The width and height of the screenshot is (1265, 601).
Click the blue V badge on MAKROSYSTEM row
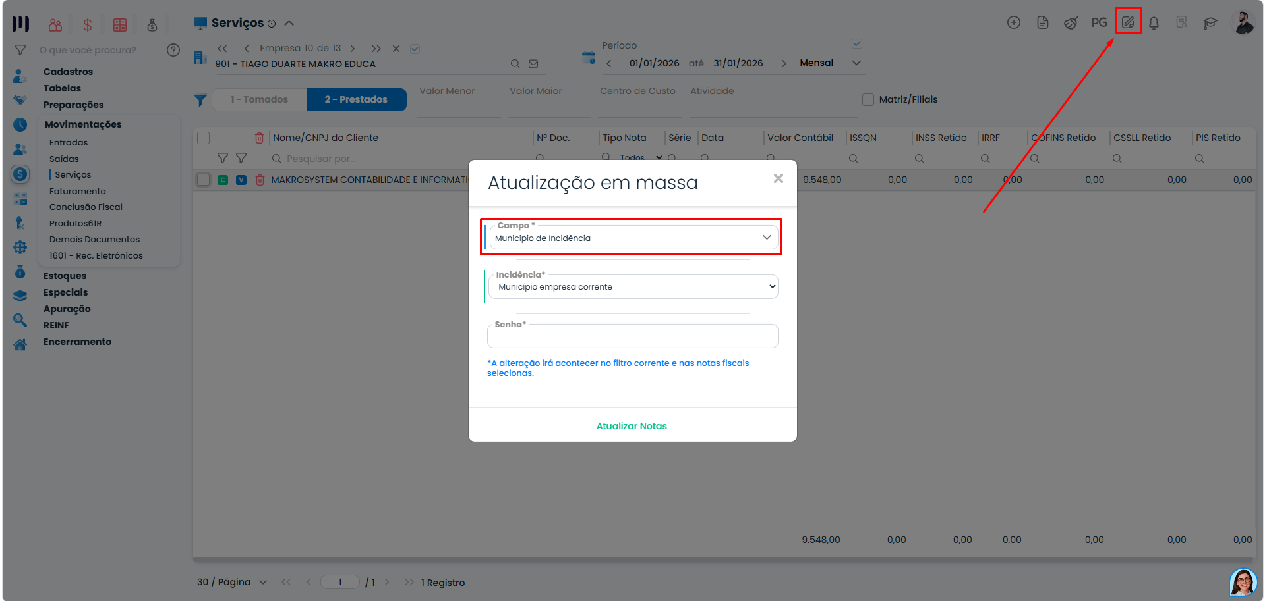[241, 180]
